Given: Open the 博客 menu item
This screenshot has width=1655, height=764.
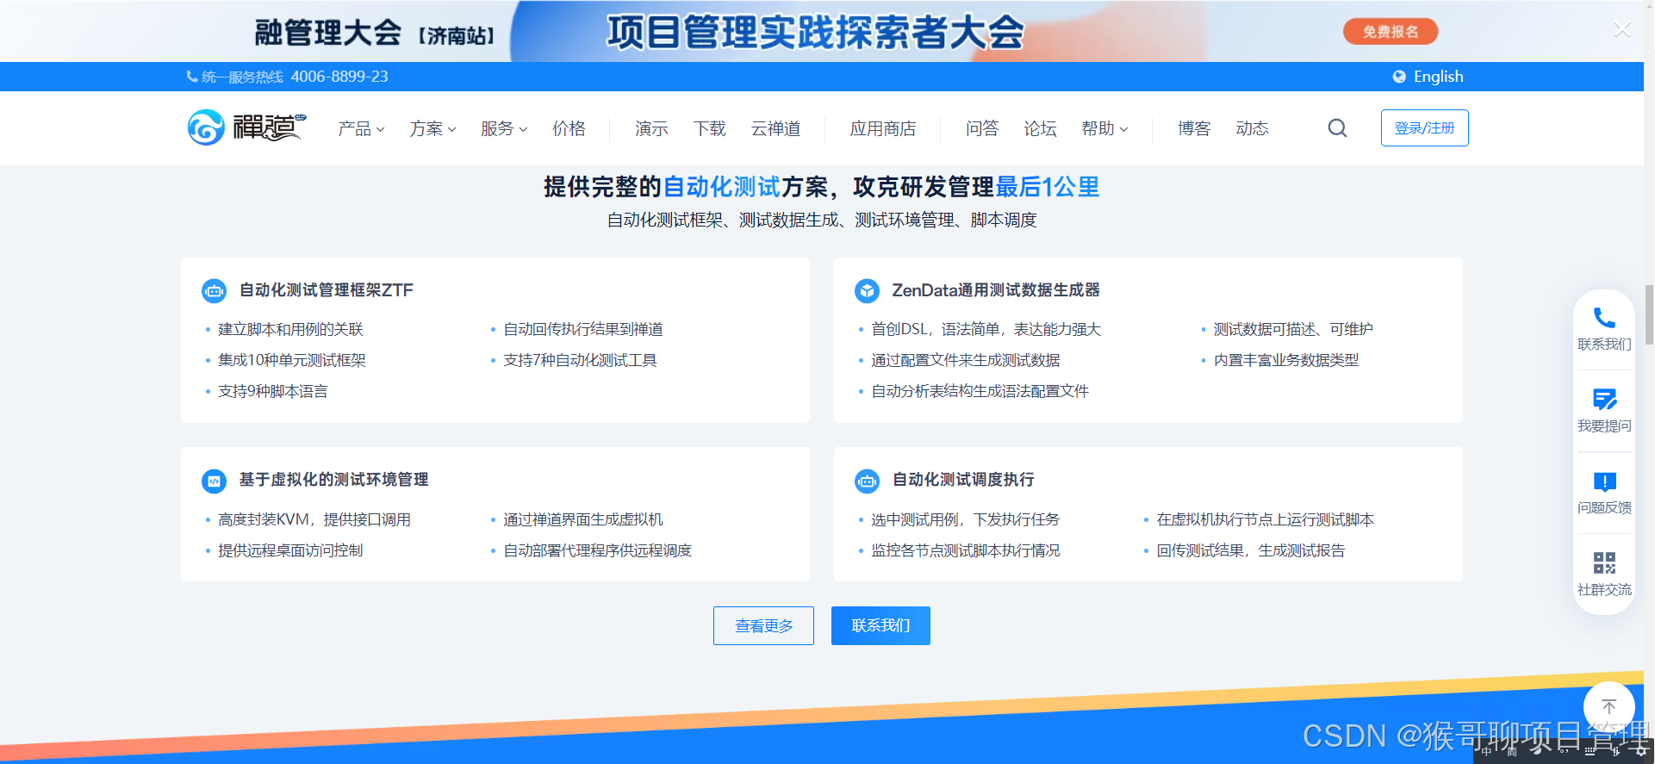Looking at the screenshot, I should tap(1194, 128).
